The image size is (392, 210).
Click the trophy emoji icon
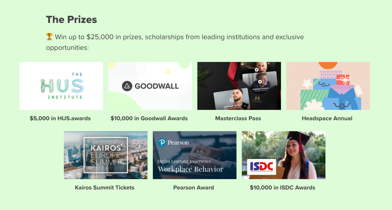tap(49, 37)
